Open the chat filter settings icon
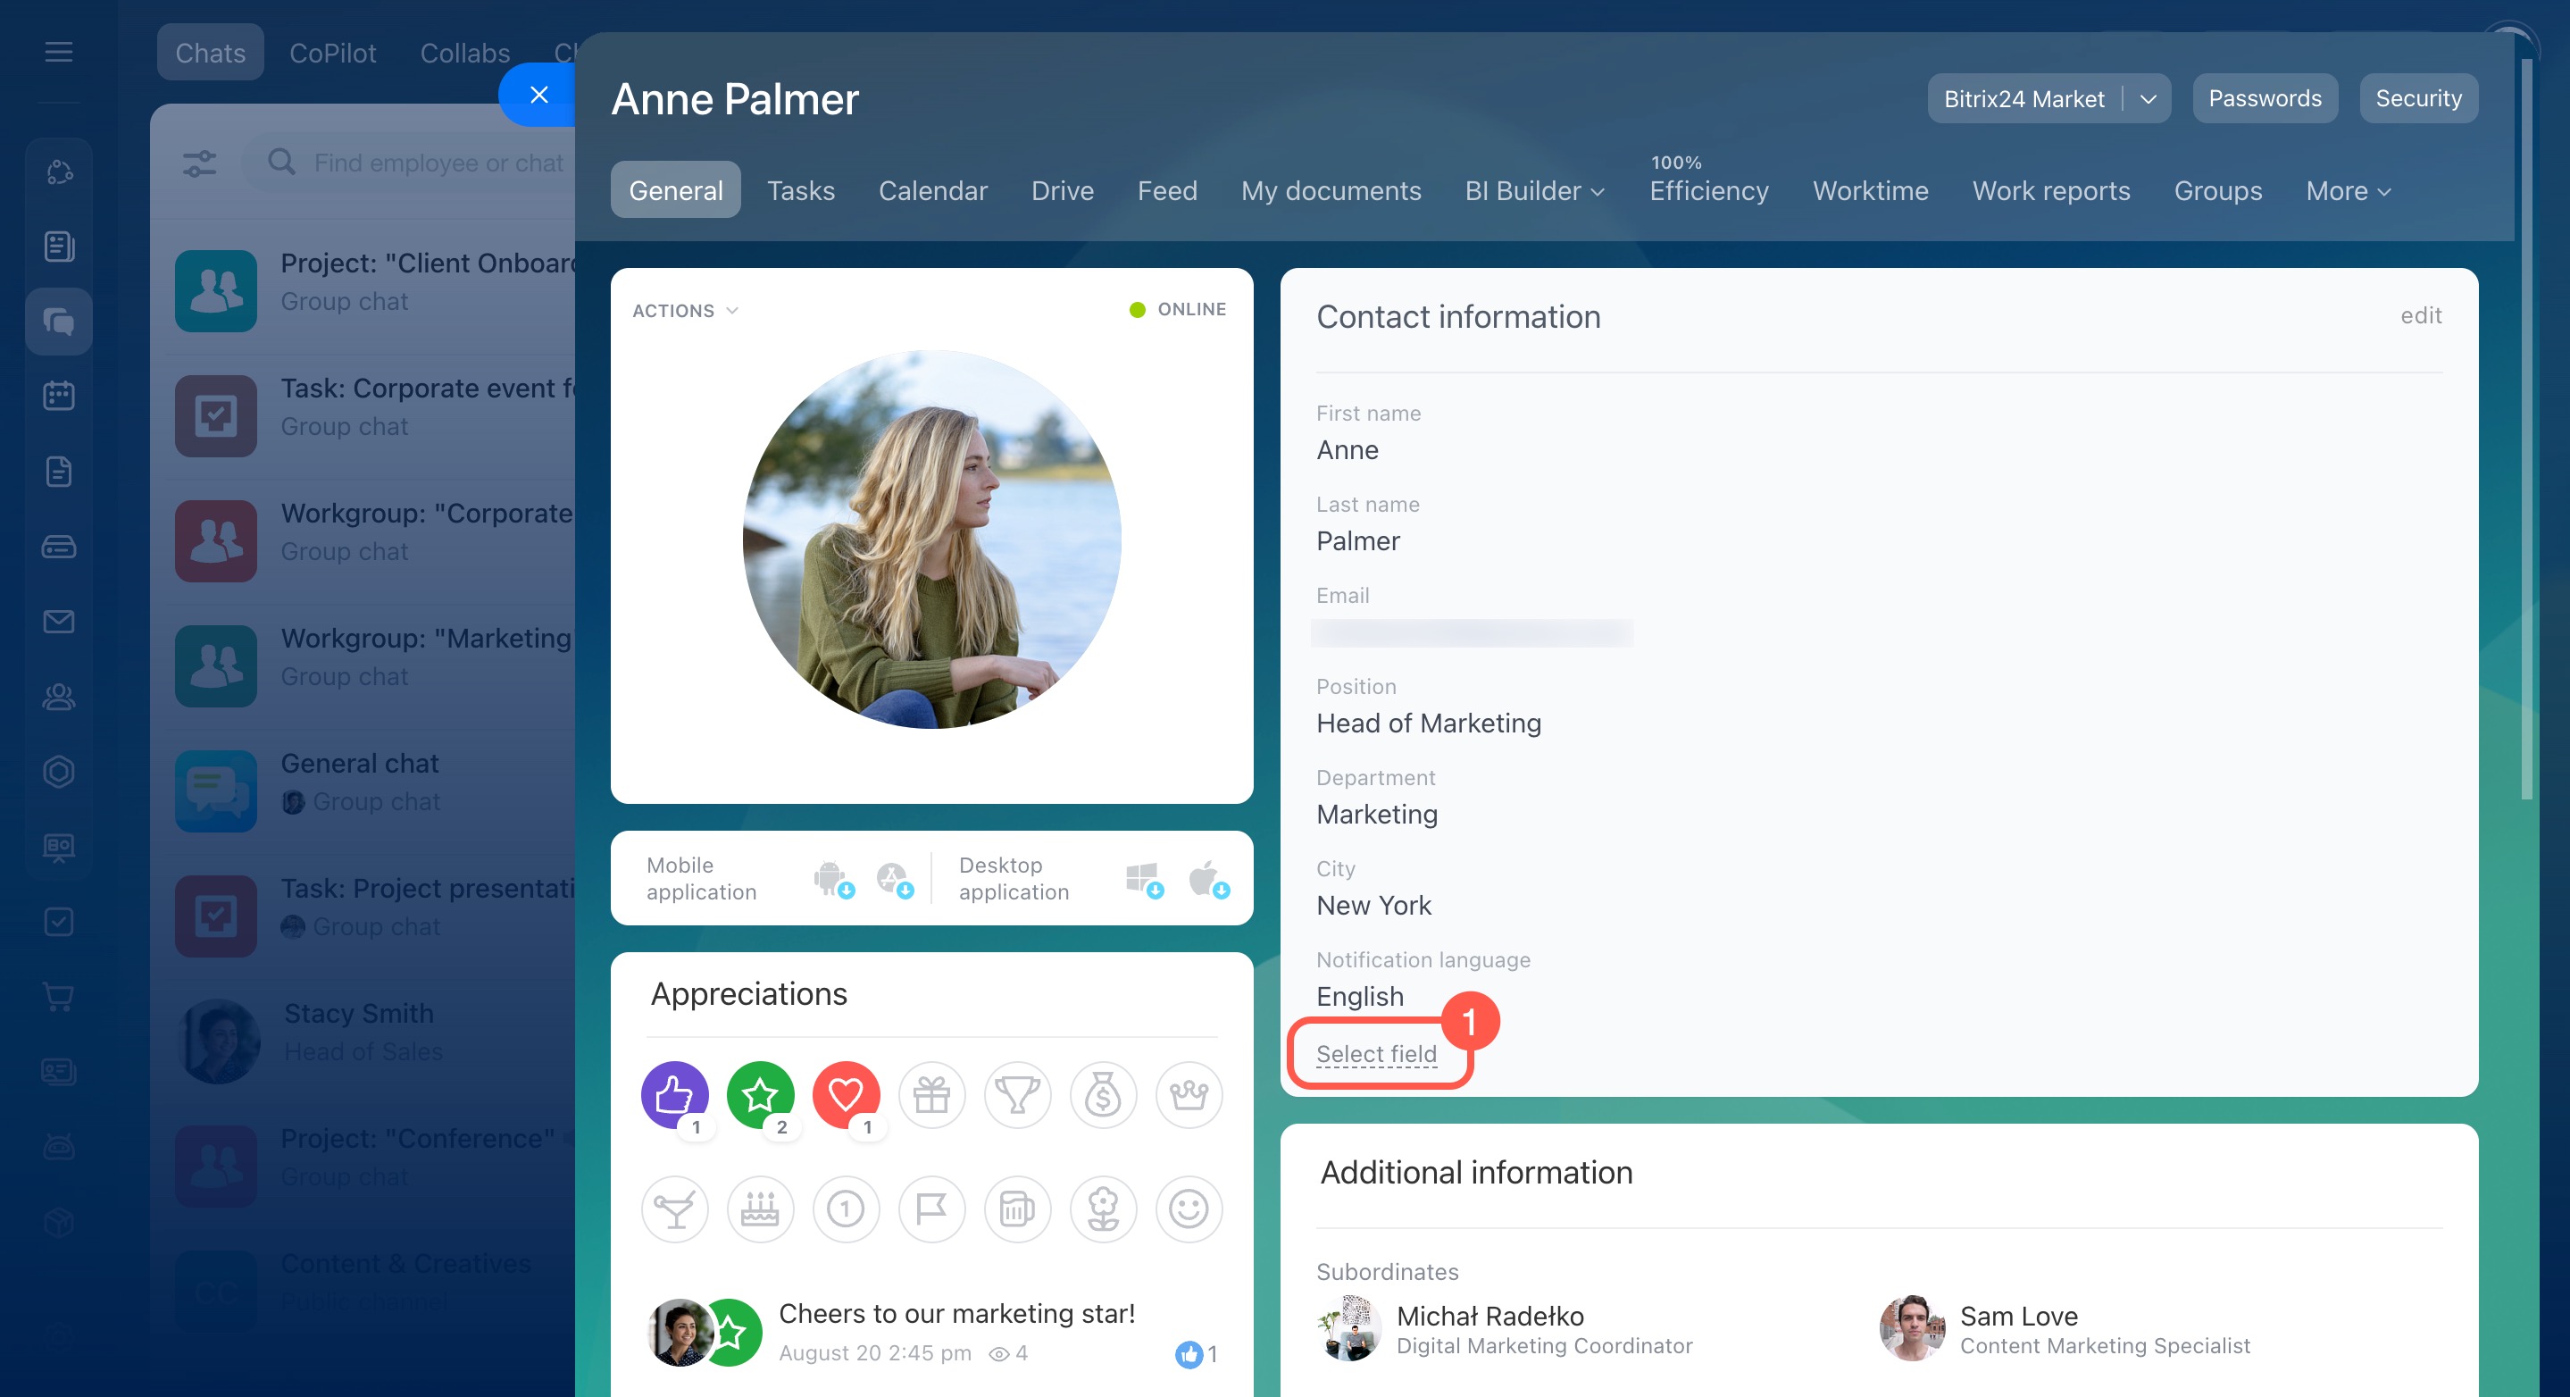This screenshot has height=1397, width=2570. click(199, 163)
